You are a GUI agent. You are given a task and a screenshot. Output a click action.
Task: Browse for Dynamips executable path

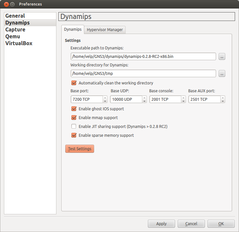tap(222, 57)
